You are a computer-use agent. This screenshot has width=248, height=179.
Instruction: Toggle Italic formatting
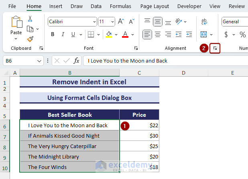63,34
